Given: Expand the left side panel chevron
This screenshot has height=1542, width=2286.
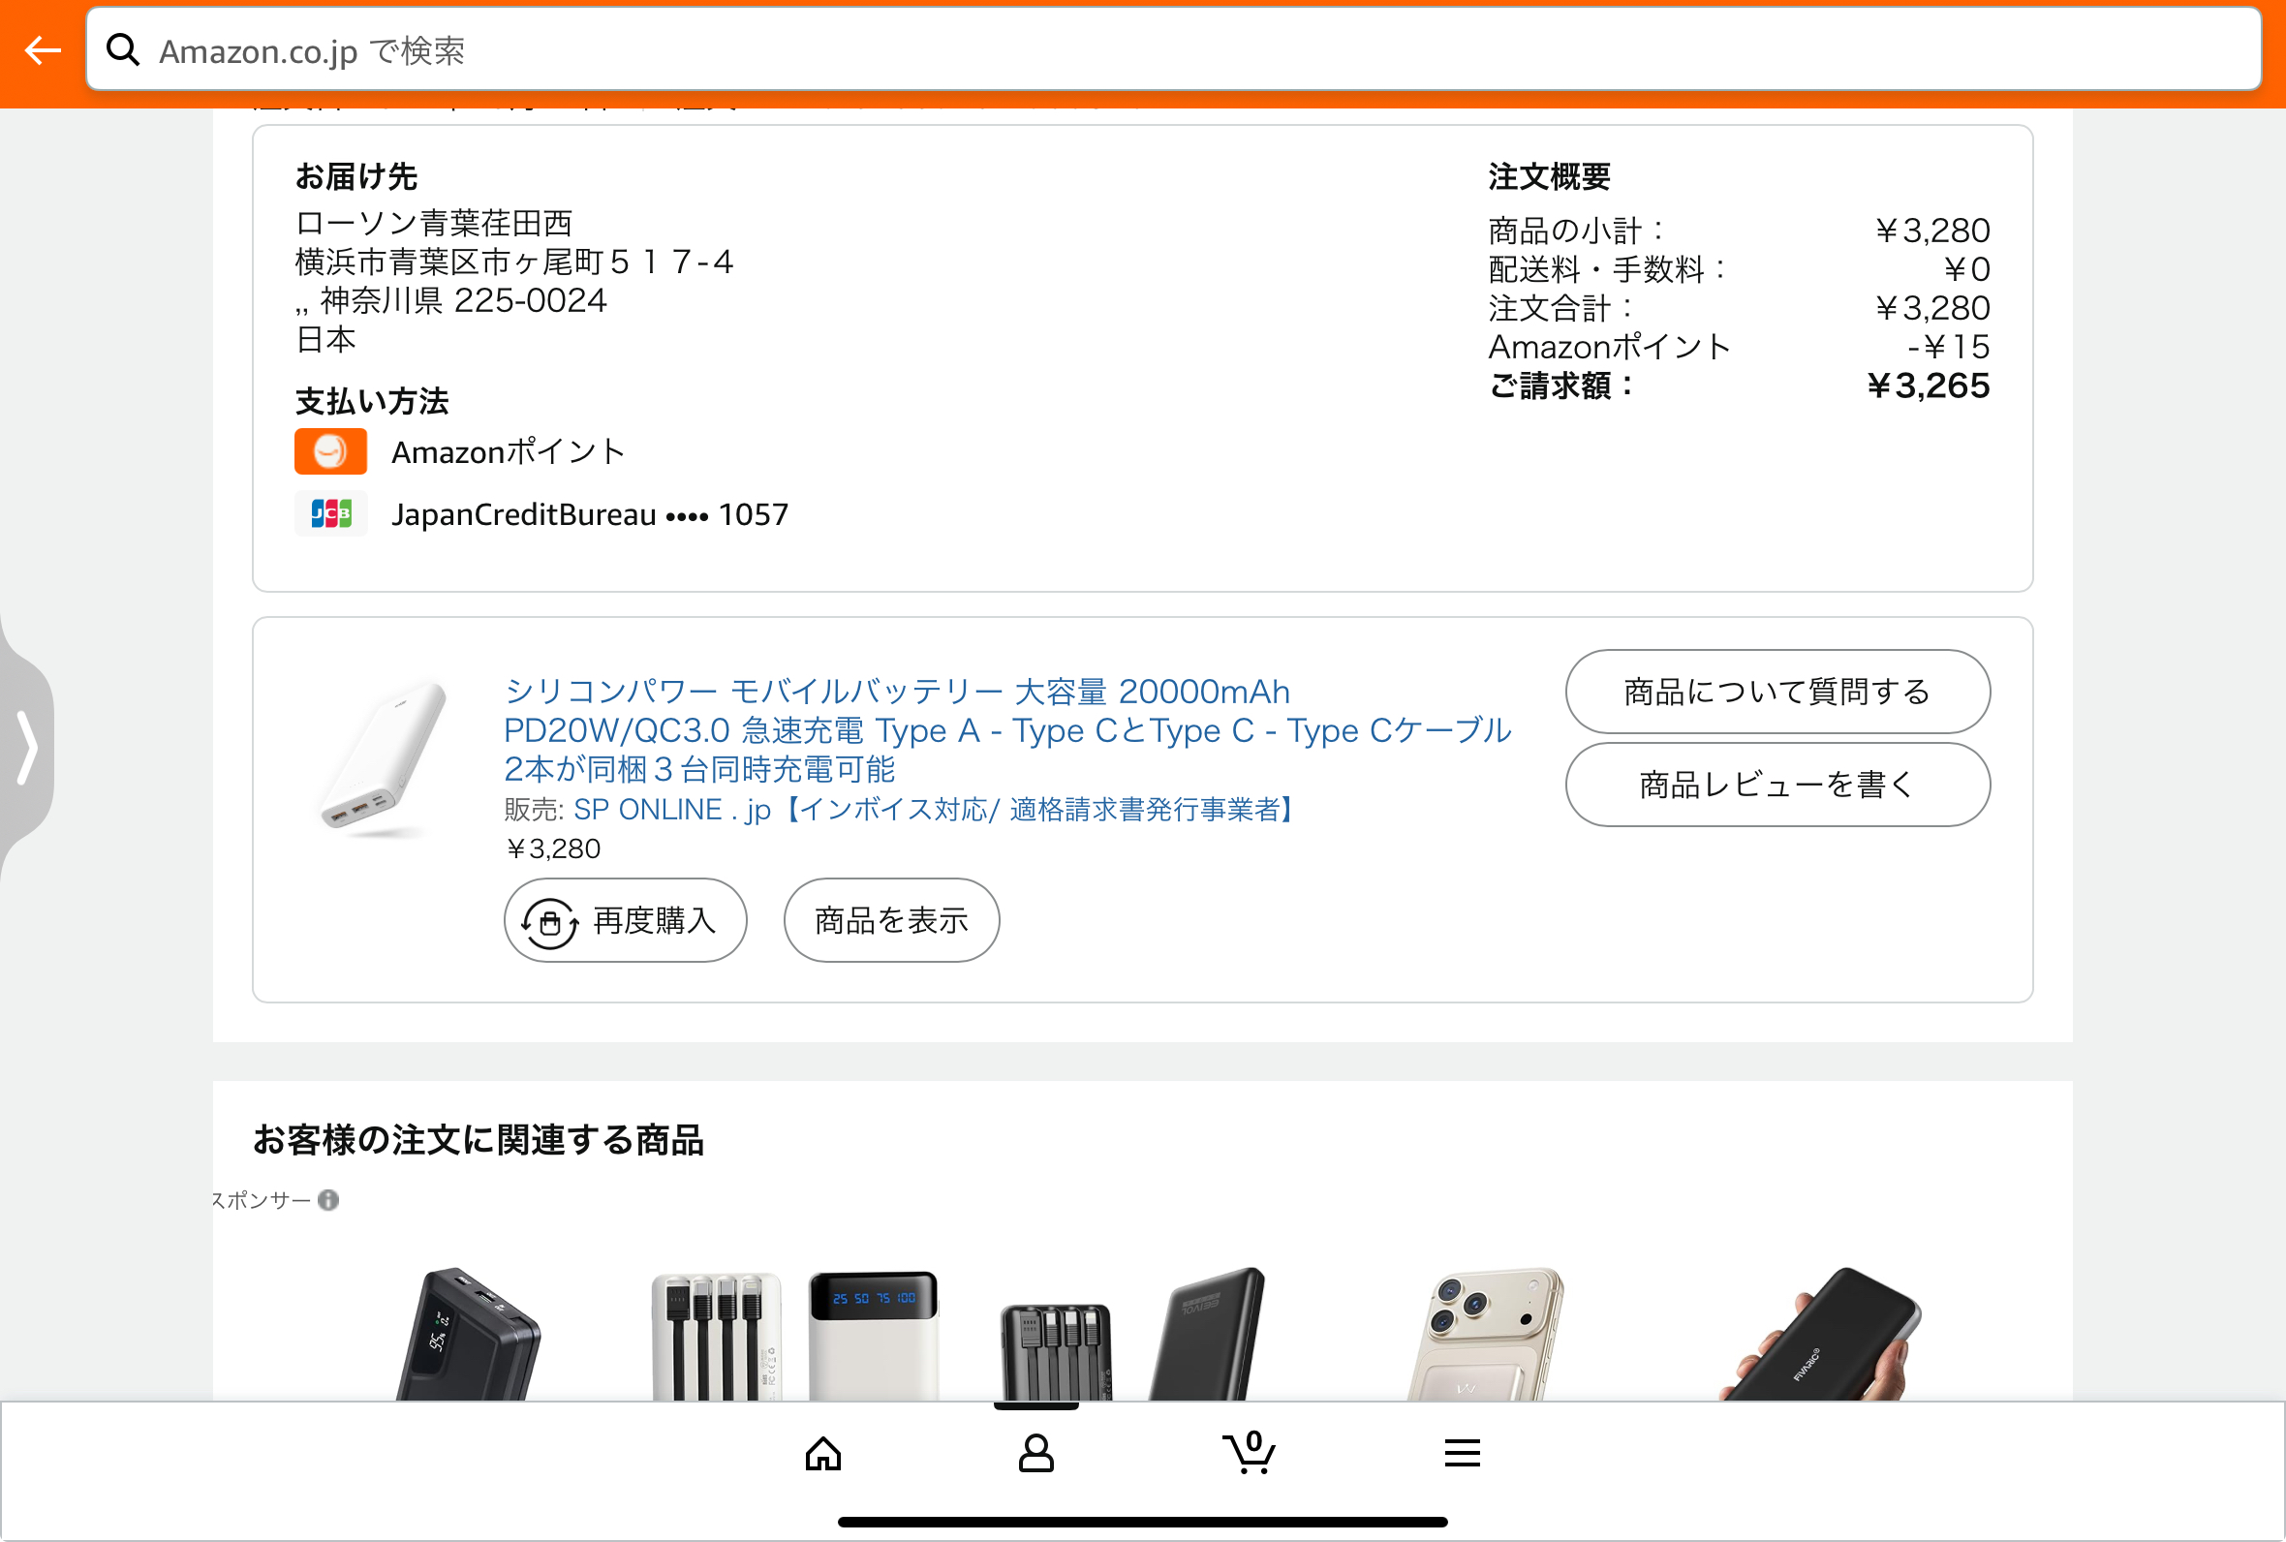Looking at the screenshot, I should click(x=26, y=749).
